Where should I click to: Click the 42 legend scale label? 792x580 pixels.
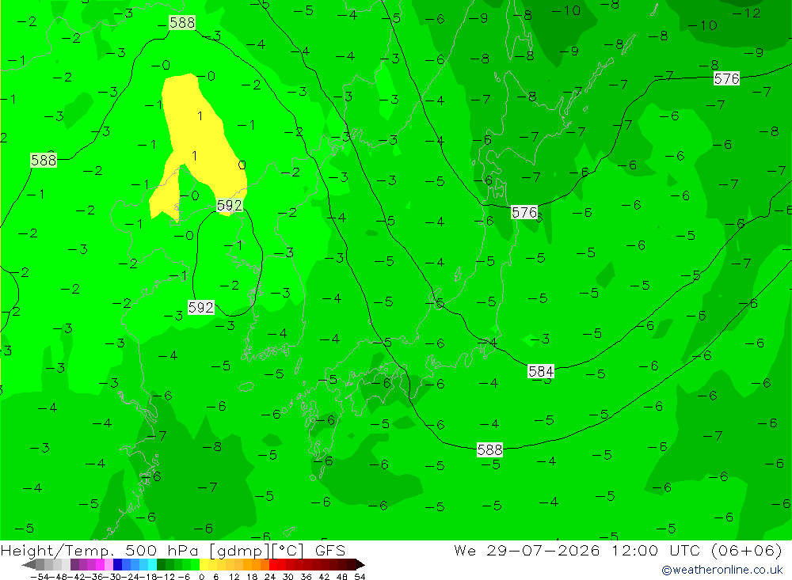tap(324, 577)
